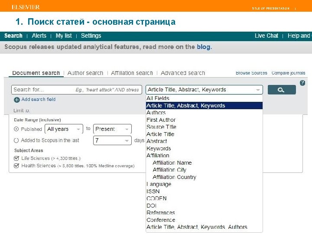Pick highlighted Article Title, Abstract, Keywords option

204,105
